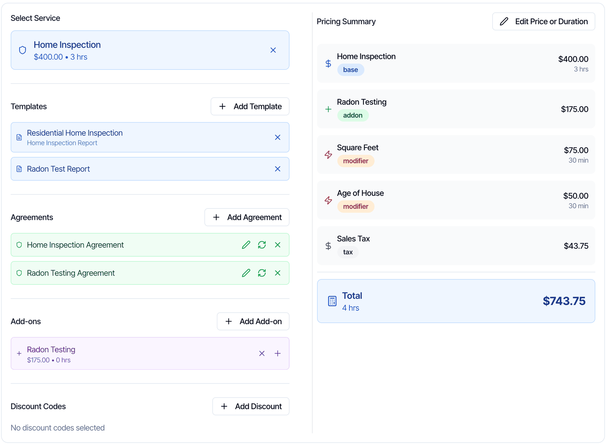Delete the Home Inspection Agreement
Viewport: 606px width, 444px height.
[x=277, y=245]
